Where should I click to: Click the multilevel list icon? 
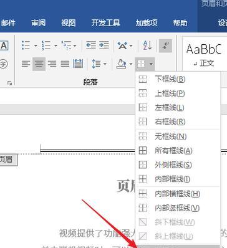(66, 45)
